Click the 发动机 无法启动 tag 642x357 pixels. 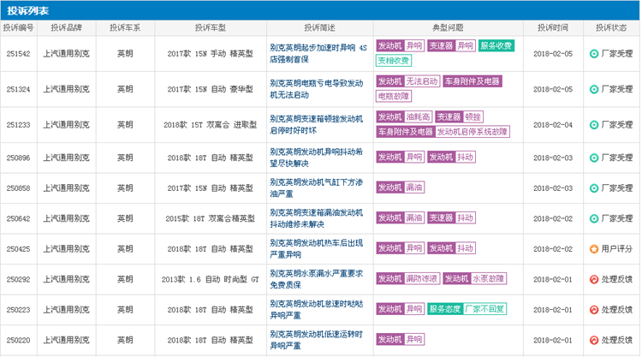coord(408,81)
